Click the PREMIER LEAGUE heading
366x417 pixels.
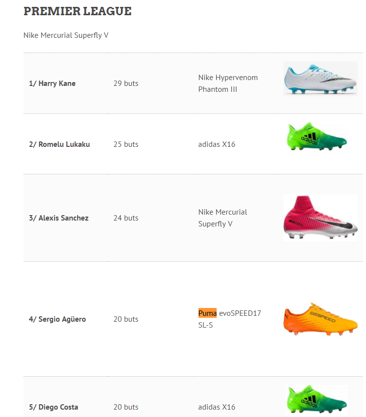(x=77, y=11)
